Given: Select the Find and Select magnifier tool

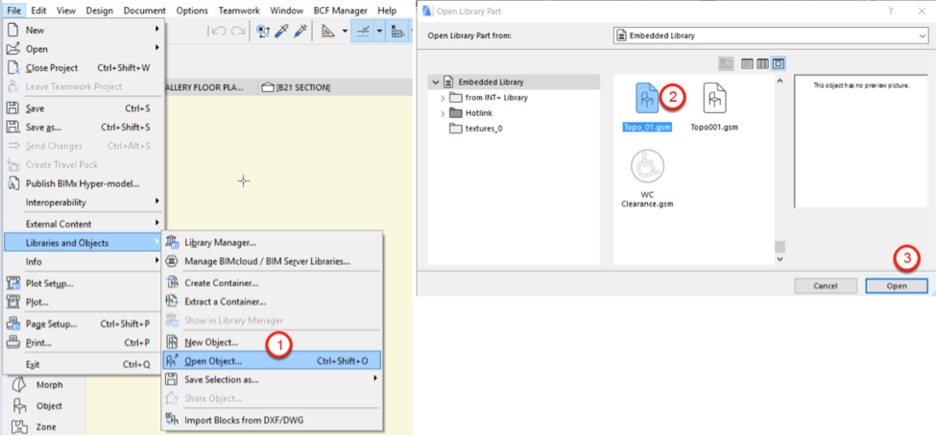Looking at the screenshot, I should point(263,31).
